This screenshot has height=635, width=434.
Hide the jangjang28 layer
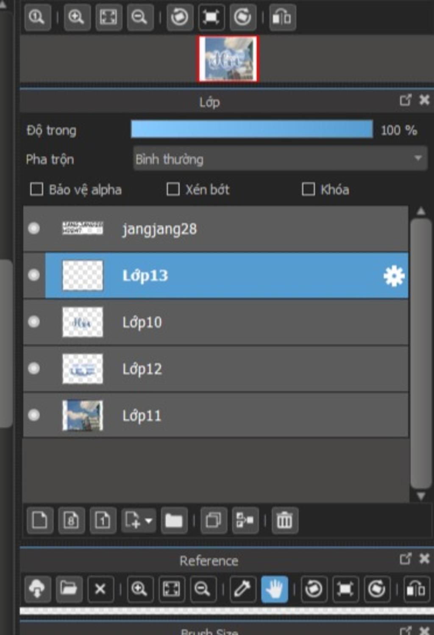[34, 229]
